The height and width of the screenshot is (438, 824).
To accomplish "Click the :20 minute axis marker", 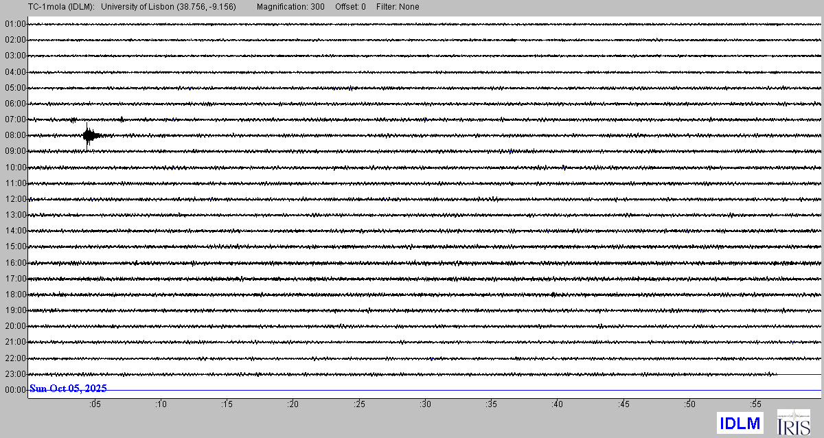I will [x=293, y=404].
